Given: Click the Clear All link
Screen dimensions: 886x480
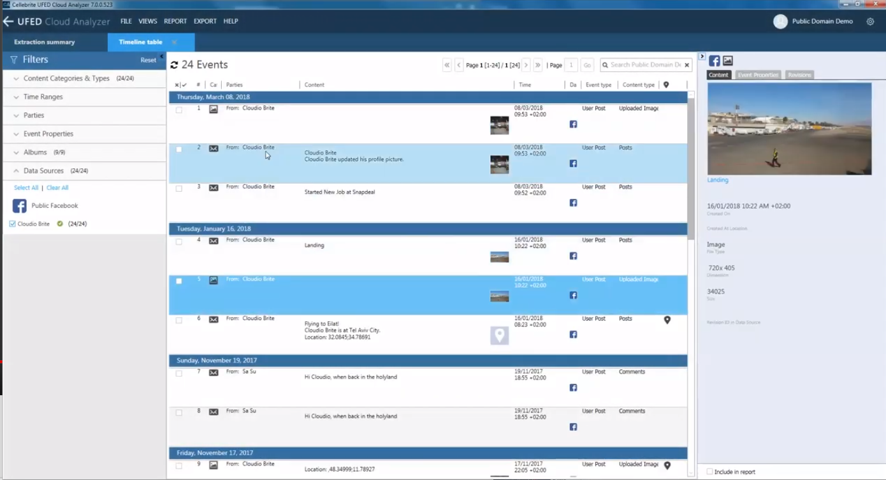Looking at the screenshot, I should (57, 188).
